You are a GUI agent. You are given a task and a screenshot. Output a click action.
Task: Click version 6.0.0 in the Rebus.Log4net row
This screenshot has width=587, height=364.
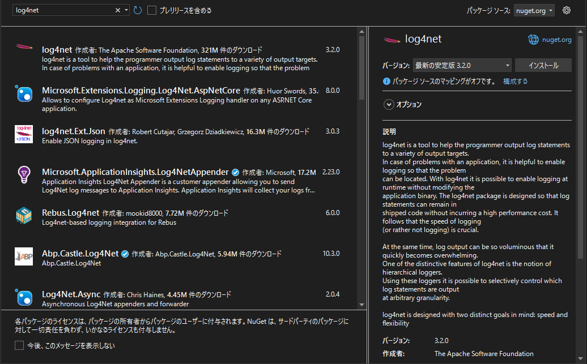click(x=333, y=213)
